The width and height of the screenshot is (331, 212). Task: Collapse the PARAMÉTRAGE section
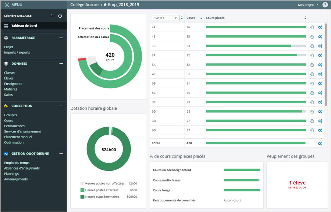tap(61, 38)
